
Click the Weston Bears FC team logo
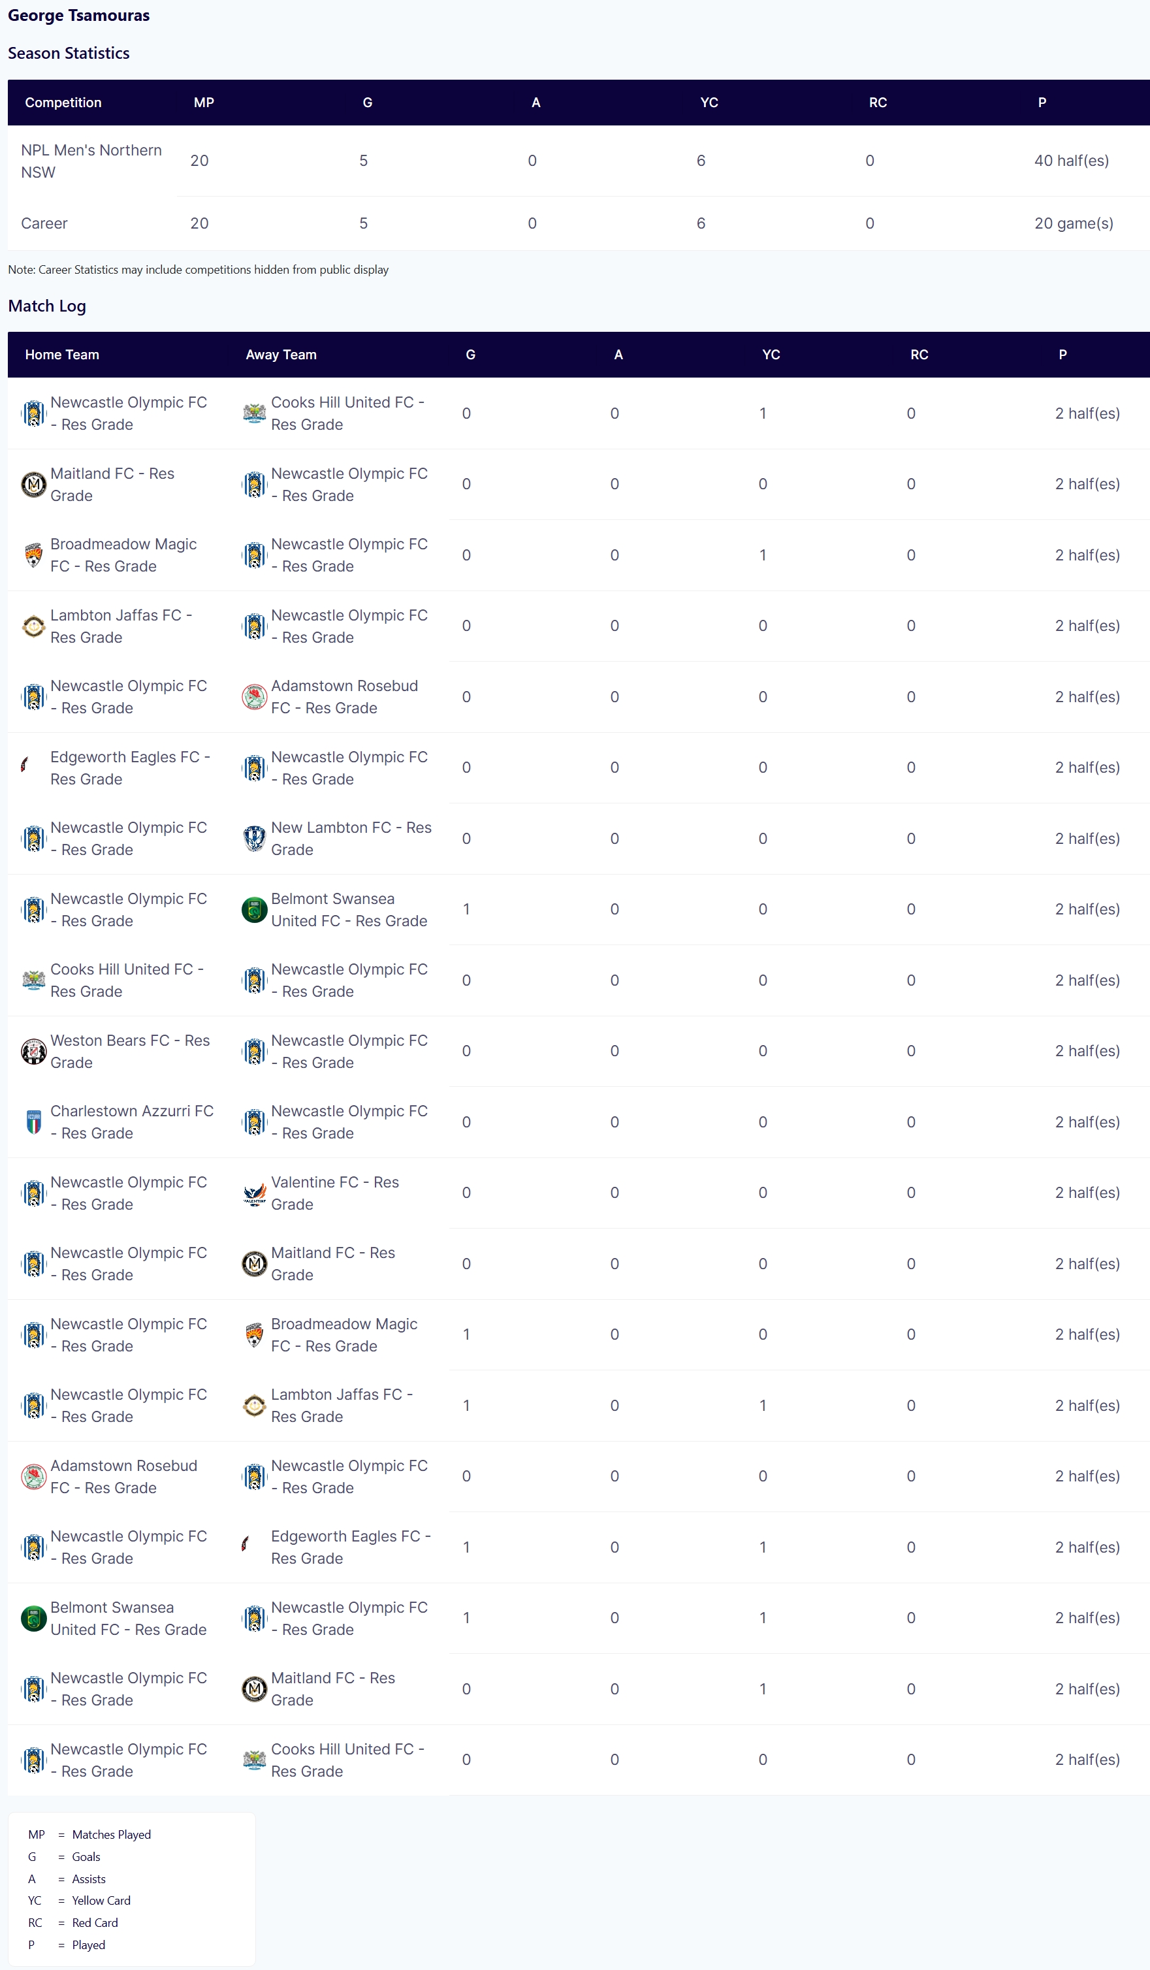(x=33, y=1052)
